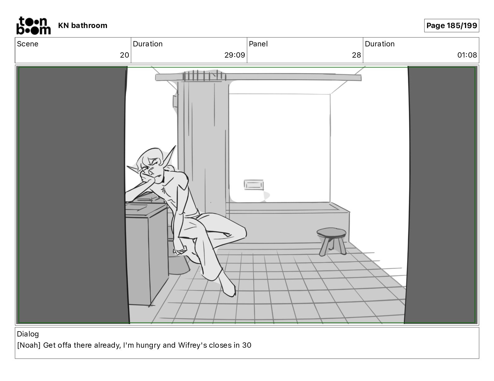Image resolution: width=494 pixels, height=381 pixels.
Task: Click the Duration label beside Scene
Action: [x=148, y=44]
